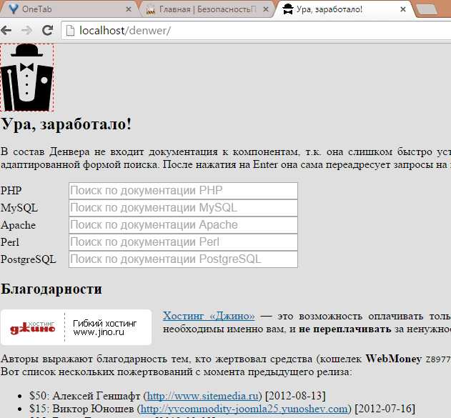The image size is (451, 418).
Task: Open the http://www.sitemedia.ru link
Action: pyautogui.click(x=202, y=396)
